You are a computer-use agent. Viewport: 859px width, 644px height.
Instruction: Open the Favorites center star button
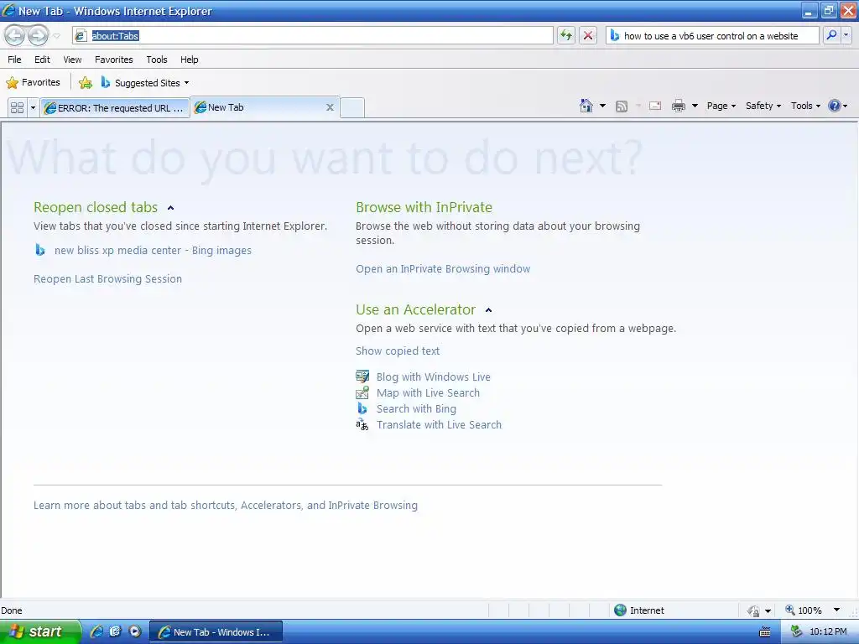tap(33, 83)
